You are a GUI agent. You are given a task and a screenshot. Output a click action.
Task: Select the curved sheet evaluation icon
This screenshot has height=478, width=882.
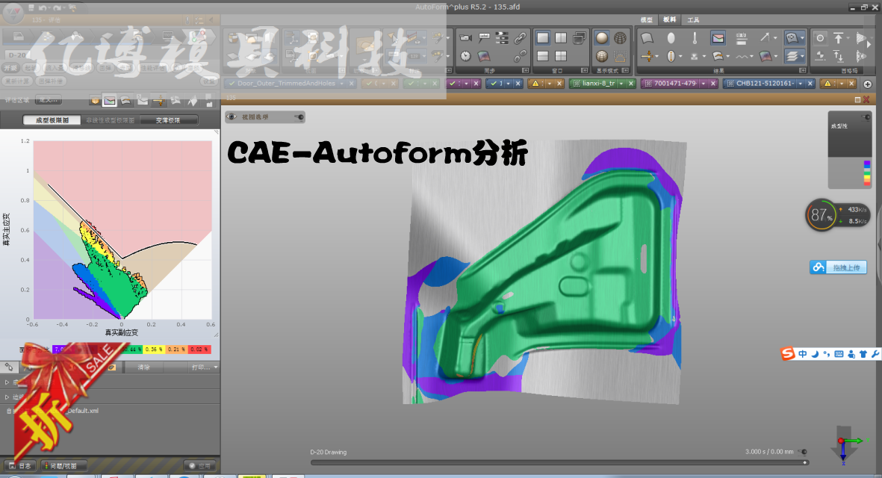(126, 101)
